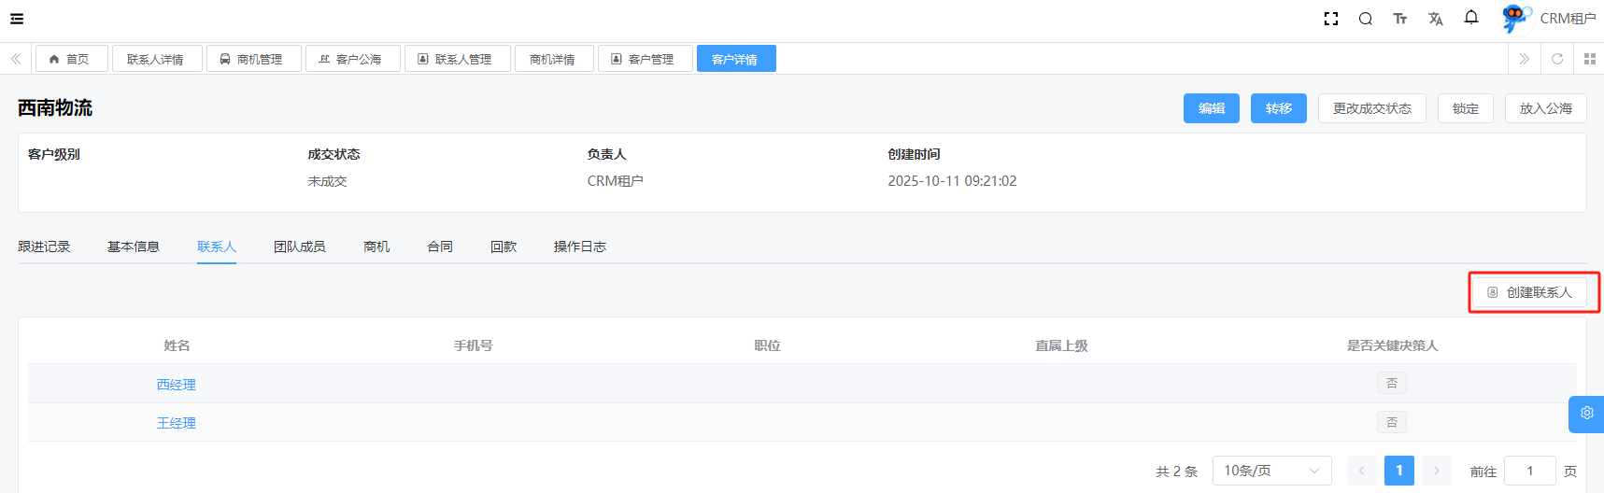Enter fullscreen mode via the top bar icon
1604x493 pixels.
1331,19
